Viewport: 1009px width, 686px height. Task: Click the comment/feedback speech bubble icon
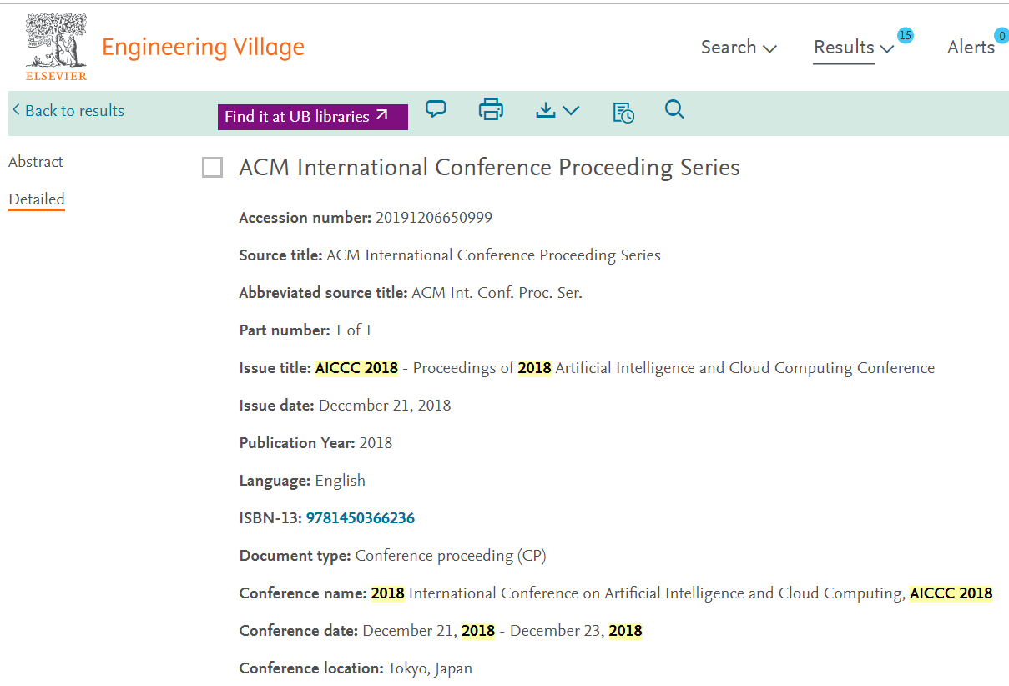(436, 109)
